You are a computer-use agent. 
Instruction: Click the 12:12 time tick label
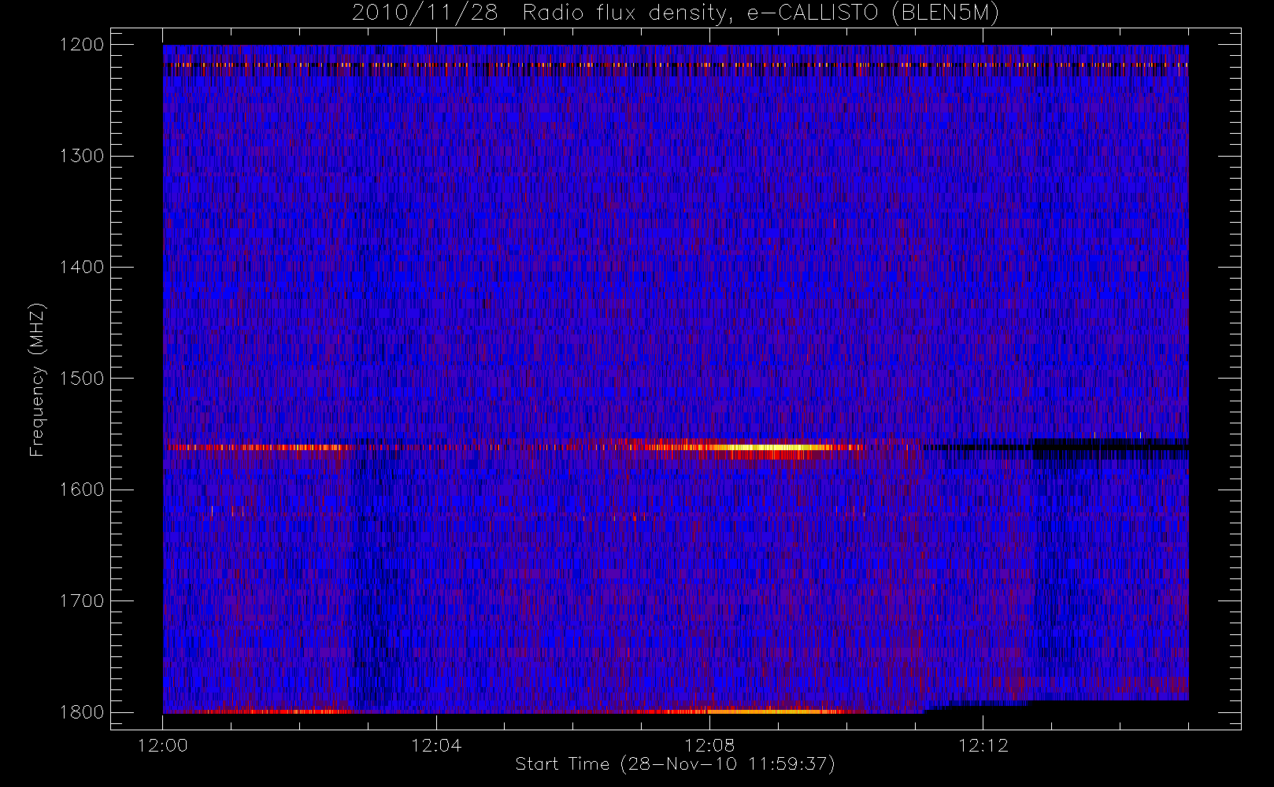pyautogui.click(x=983, y=746)
